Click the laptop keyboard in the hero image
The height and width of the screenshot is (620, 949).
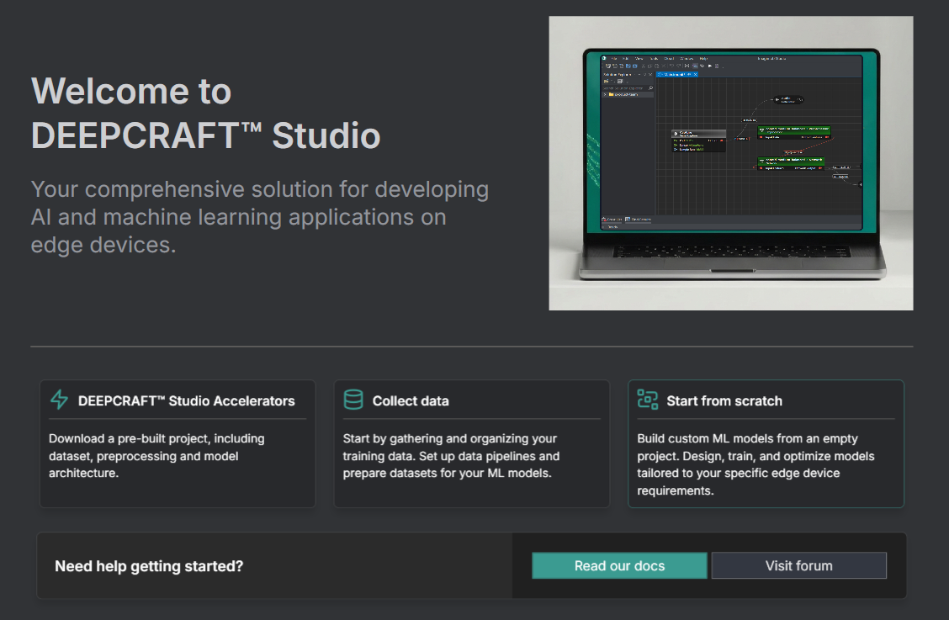click(730, 251)
